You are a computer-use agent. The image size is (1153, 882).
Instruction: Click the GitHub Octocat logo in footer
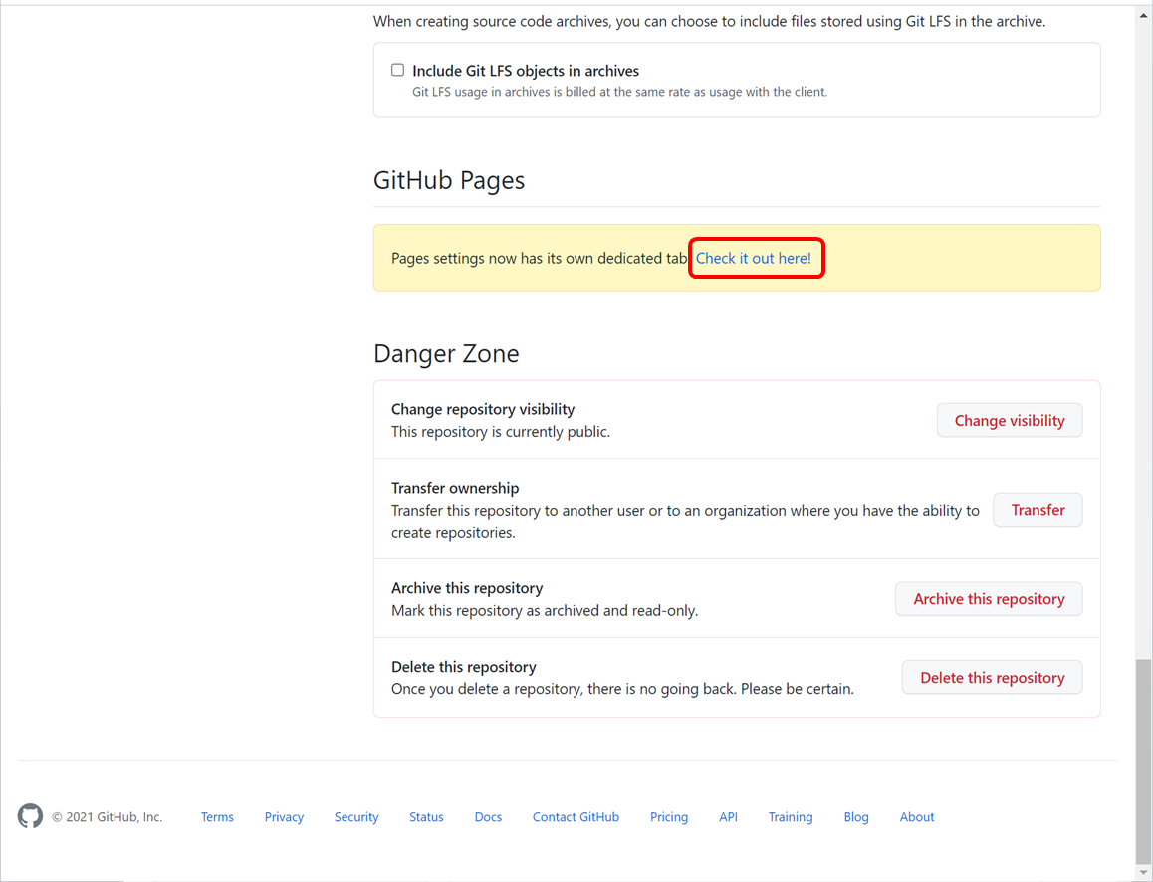pos(30,816)
